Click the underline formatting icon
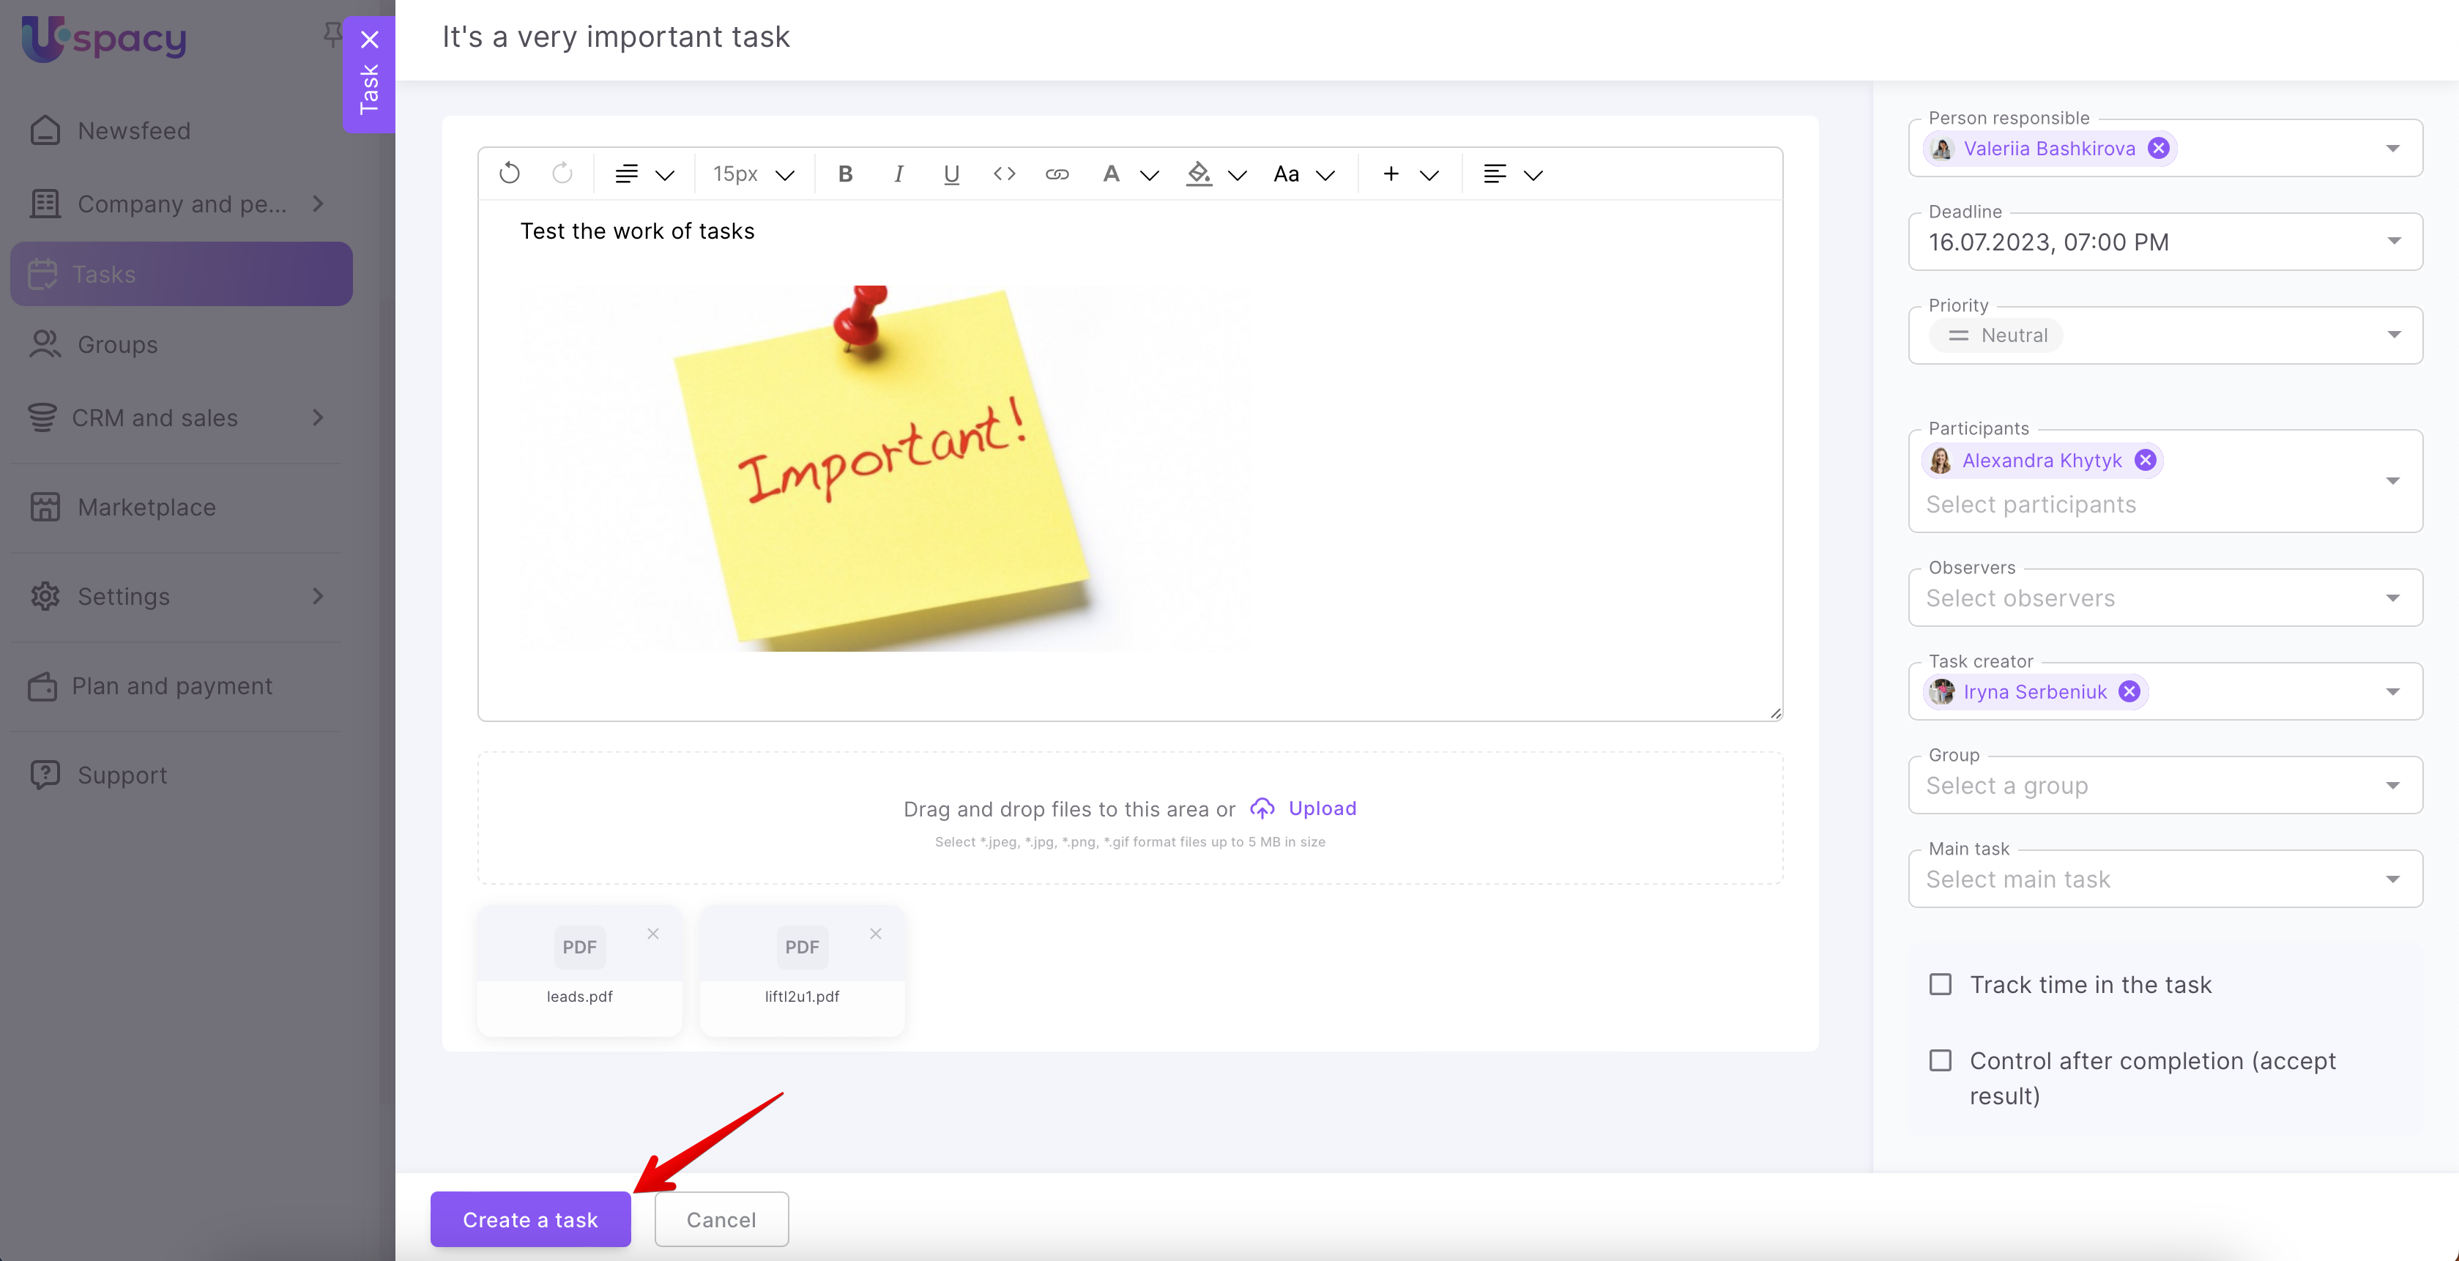 point(951,174)
